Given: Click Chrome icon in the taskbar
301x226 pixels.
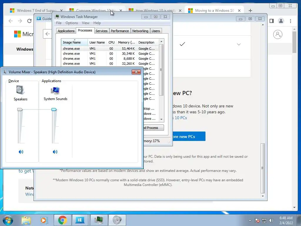Looking at the screenshot, I should tap(62, 220).
